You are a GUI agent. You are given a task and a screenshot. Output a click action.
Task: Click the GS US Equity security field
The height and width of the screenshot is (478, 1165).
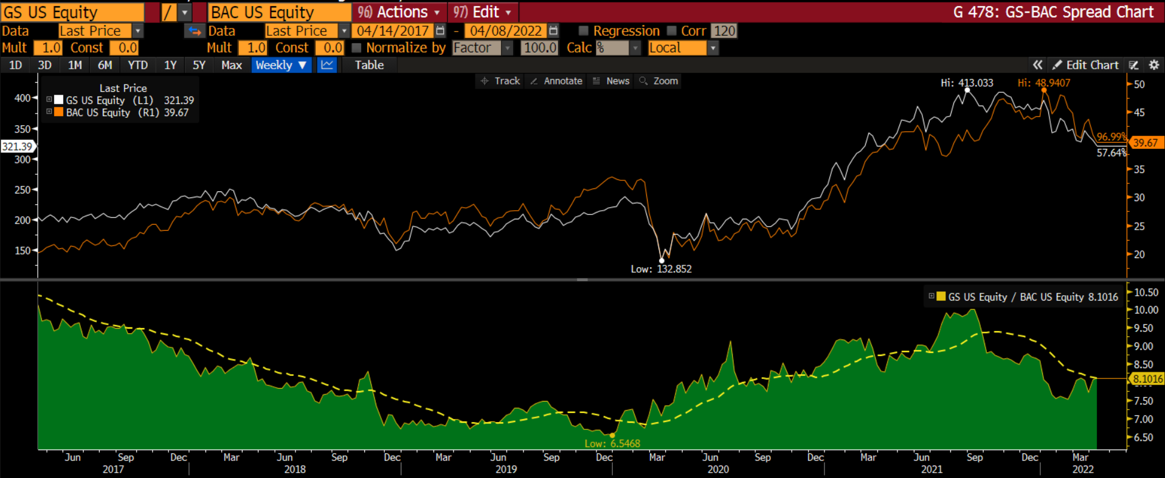(73, 12)
